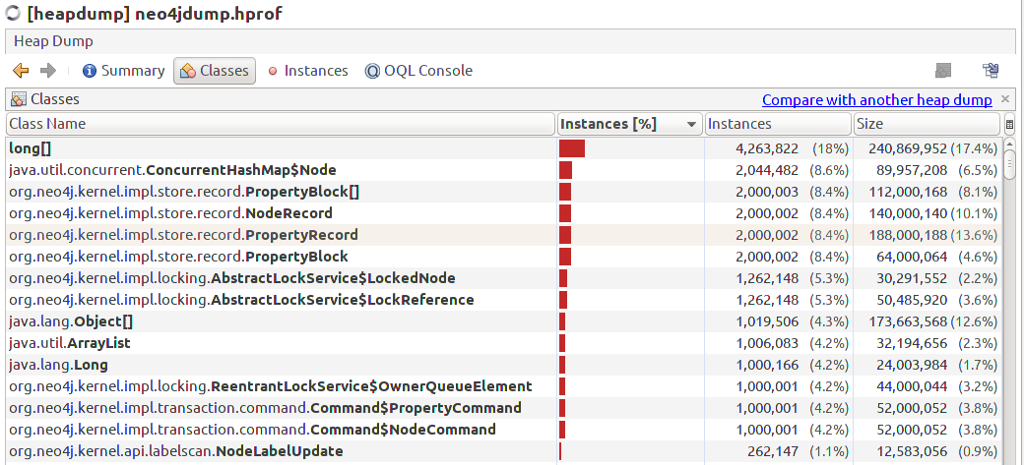Switch to the Instances view

[x=307, y=71]
